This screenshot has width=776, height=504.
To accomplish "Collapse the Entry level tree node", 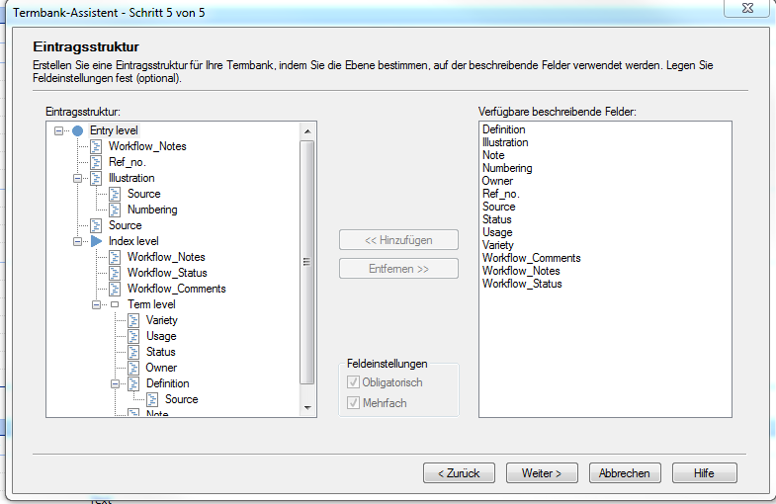I will coord(59,130).
